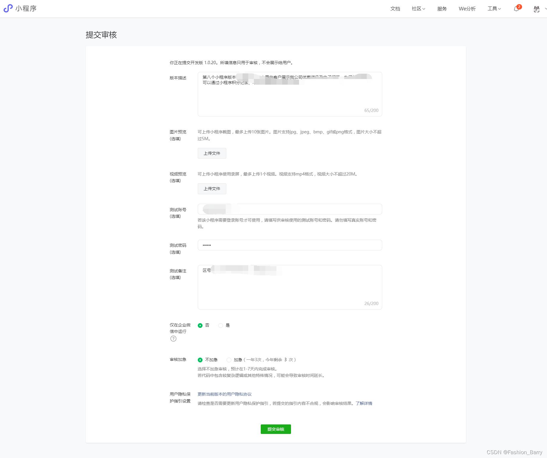Screen dimensions: 547x458
Task: Open the 小程序 platform logo home
Action: click(x=20, y=8)
